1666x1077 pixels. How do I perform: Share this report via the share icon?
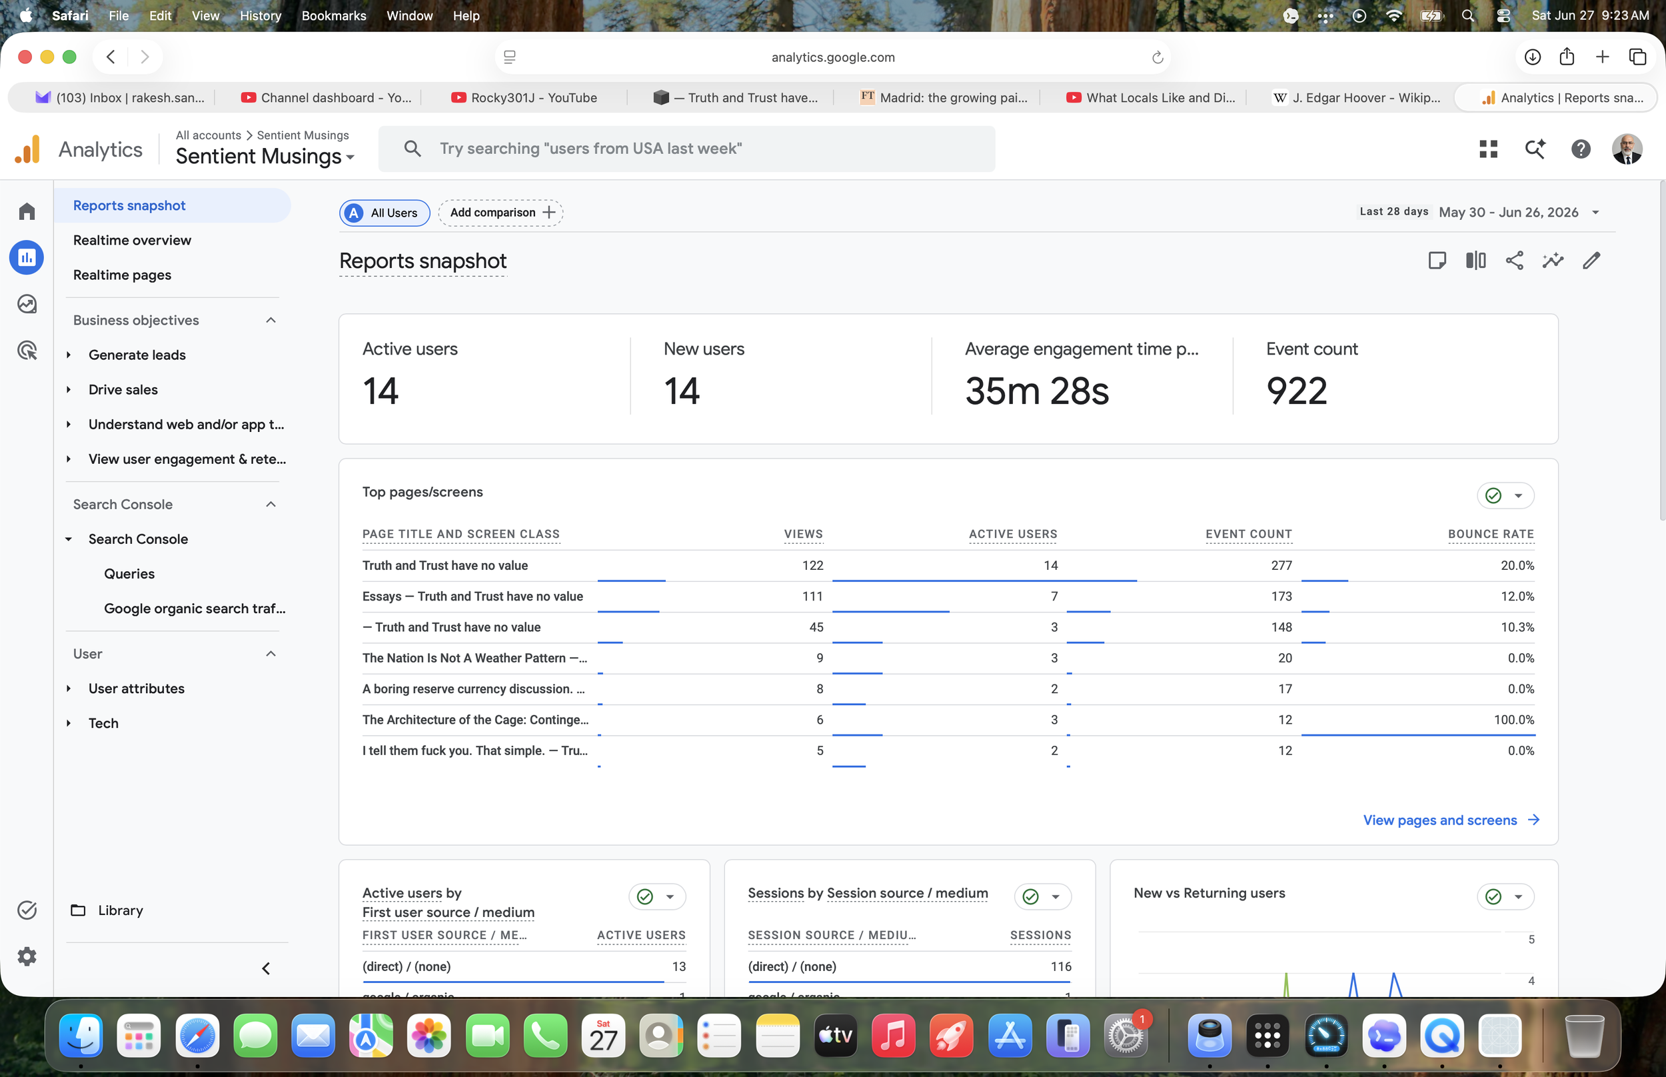(x=1514, y=261)
